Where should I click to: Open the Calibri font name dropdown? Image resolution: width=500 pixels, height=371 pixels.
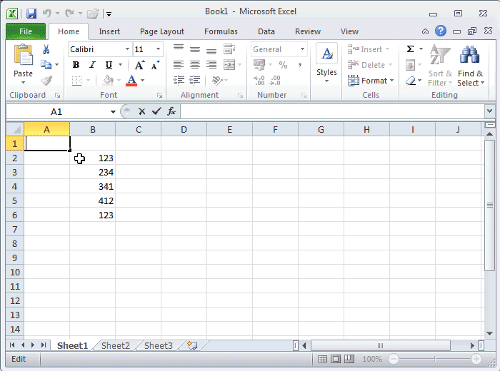point(128,49)
